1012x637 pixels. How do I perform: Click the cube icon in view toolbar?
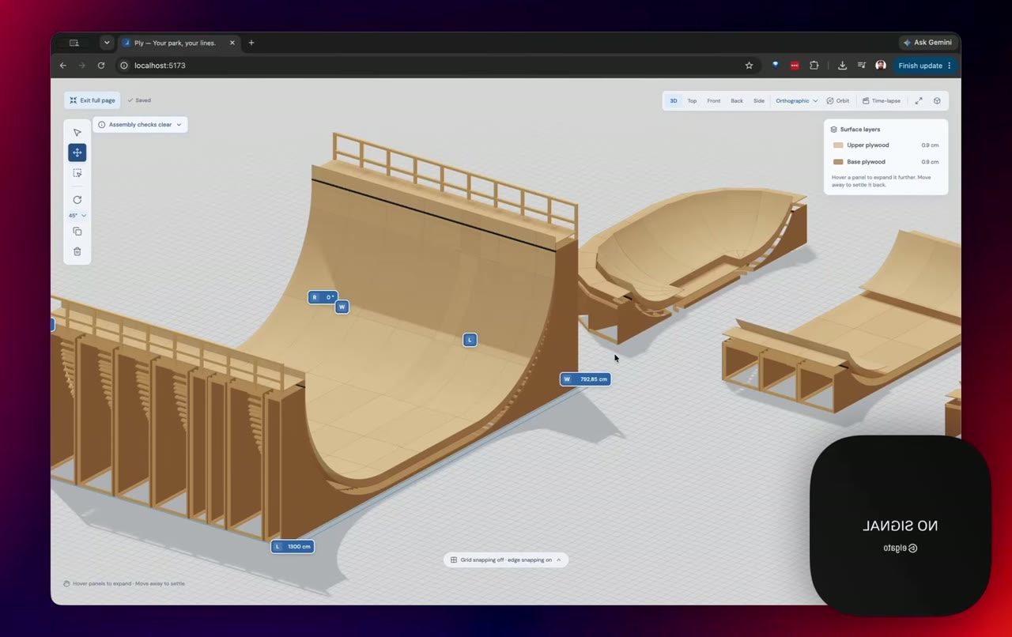pos(937,100)
